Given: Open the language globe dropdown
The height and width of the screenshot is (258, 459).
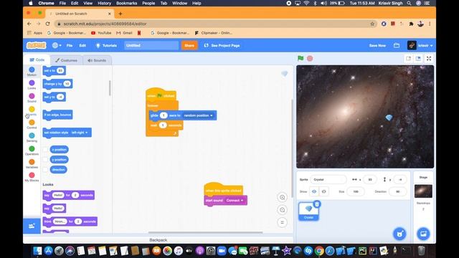Looking at the screenshot, I should click(x=57, y=45).
